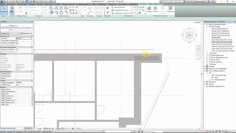Click the Revit Links (Связанные файлы Revit) item
The height and width of the screenshot is (133, 236).
pyautogui.click(x=216, y=86)
